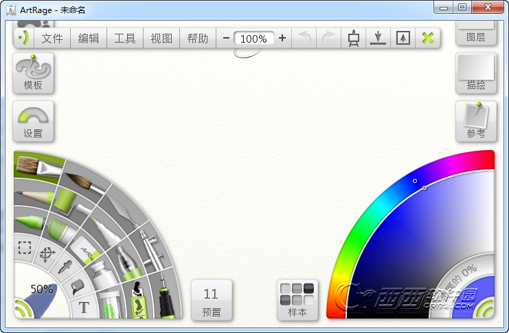The width and height of the screenshot is (509, 333).
Task: Click the easel canvas positioner icon
Action: coord(354,39)
